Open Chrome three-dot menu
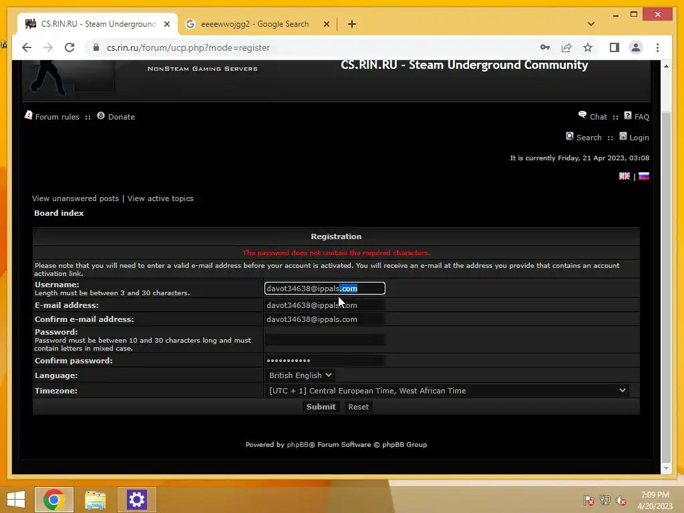The width and height of the screenshot is (684, 513). pos(657,47)
